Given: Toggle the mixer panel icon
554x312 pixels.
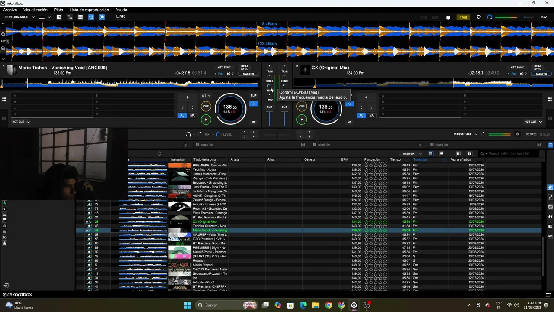Looking at the screenshot, I should 91,17.
